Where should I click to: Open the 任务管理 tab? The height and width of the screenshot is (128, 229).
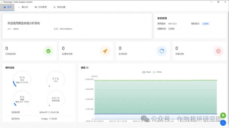tap(41, 7)
